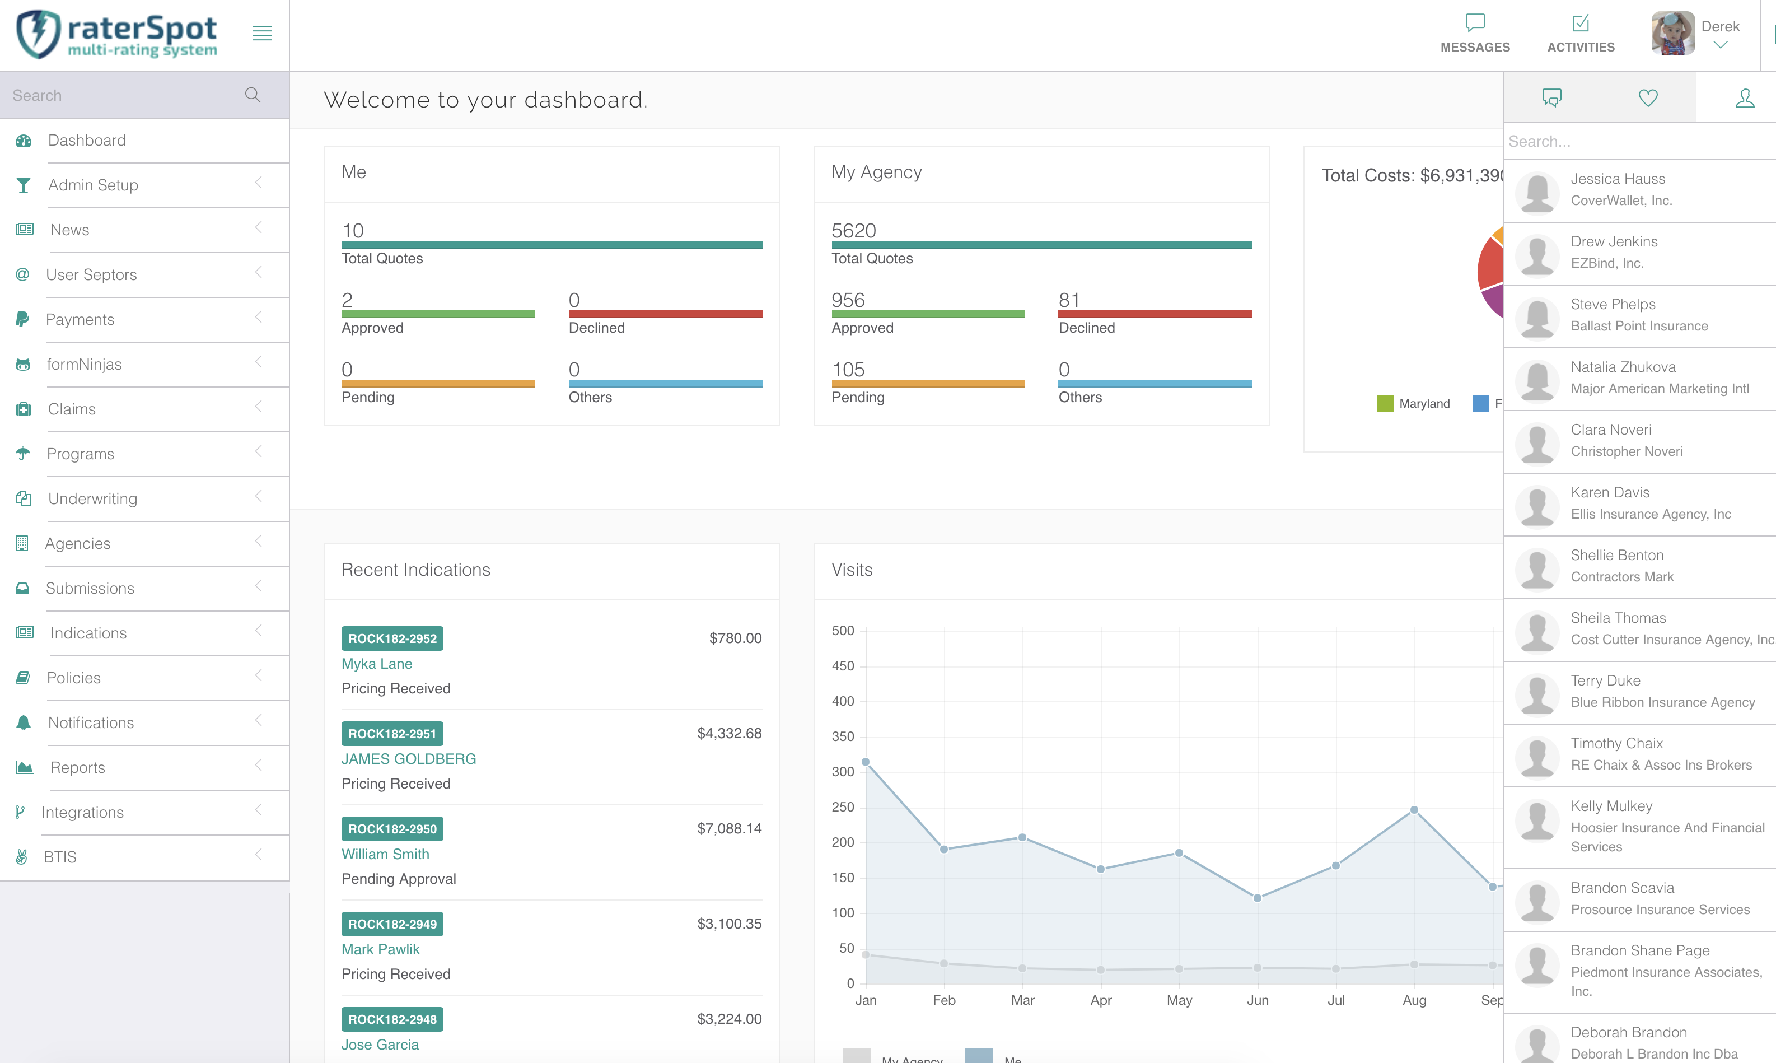Open the Messages icon in header

click(x=1475, y=22)
